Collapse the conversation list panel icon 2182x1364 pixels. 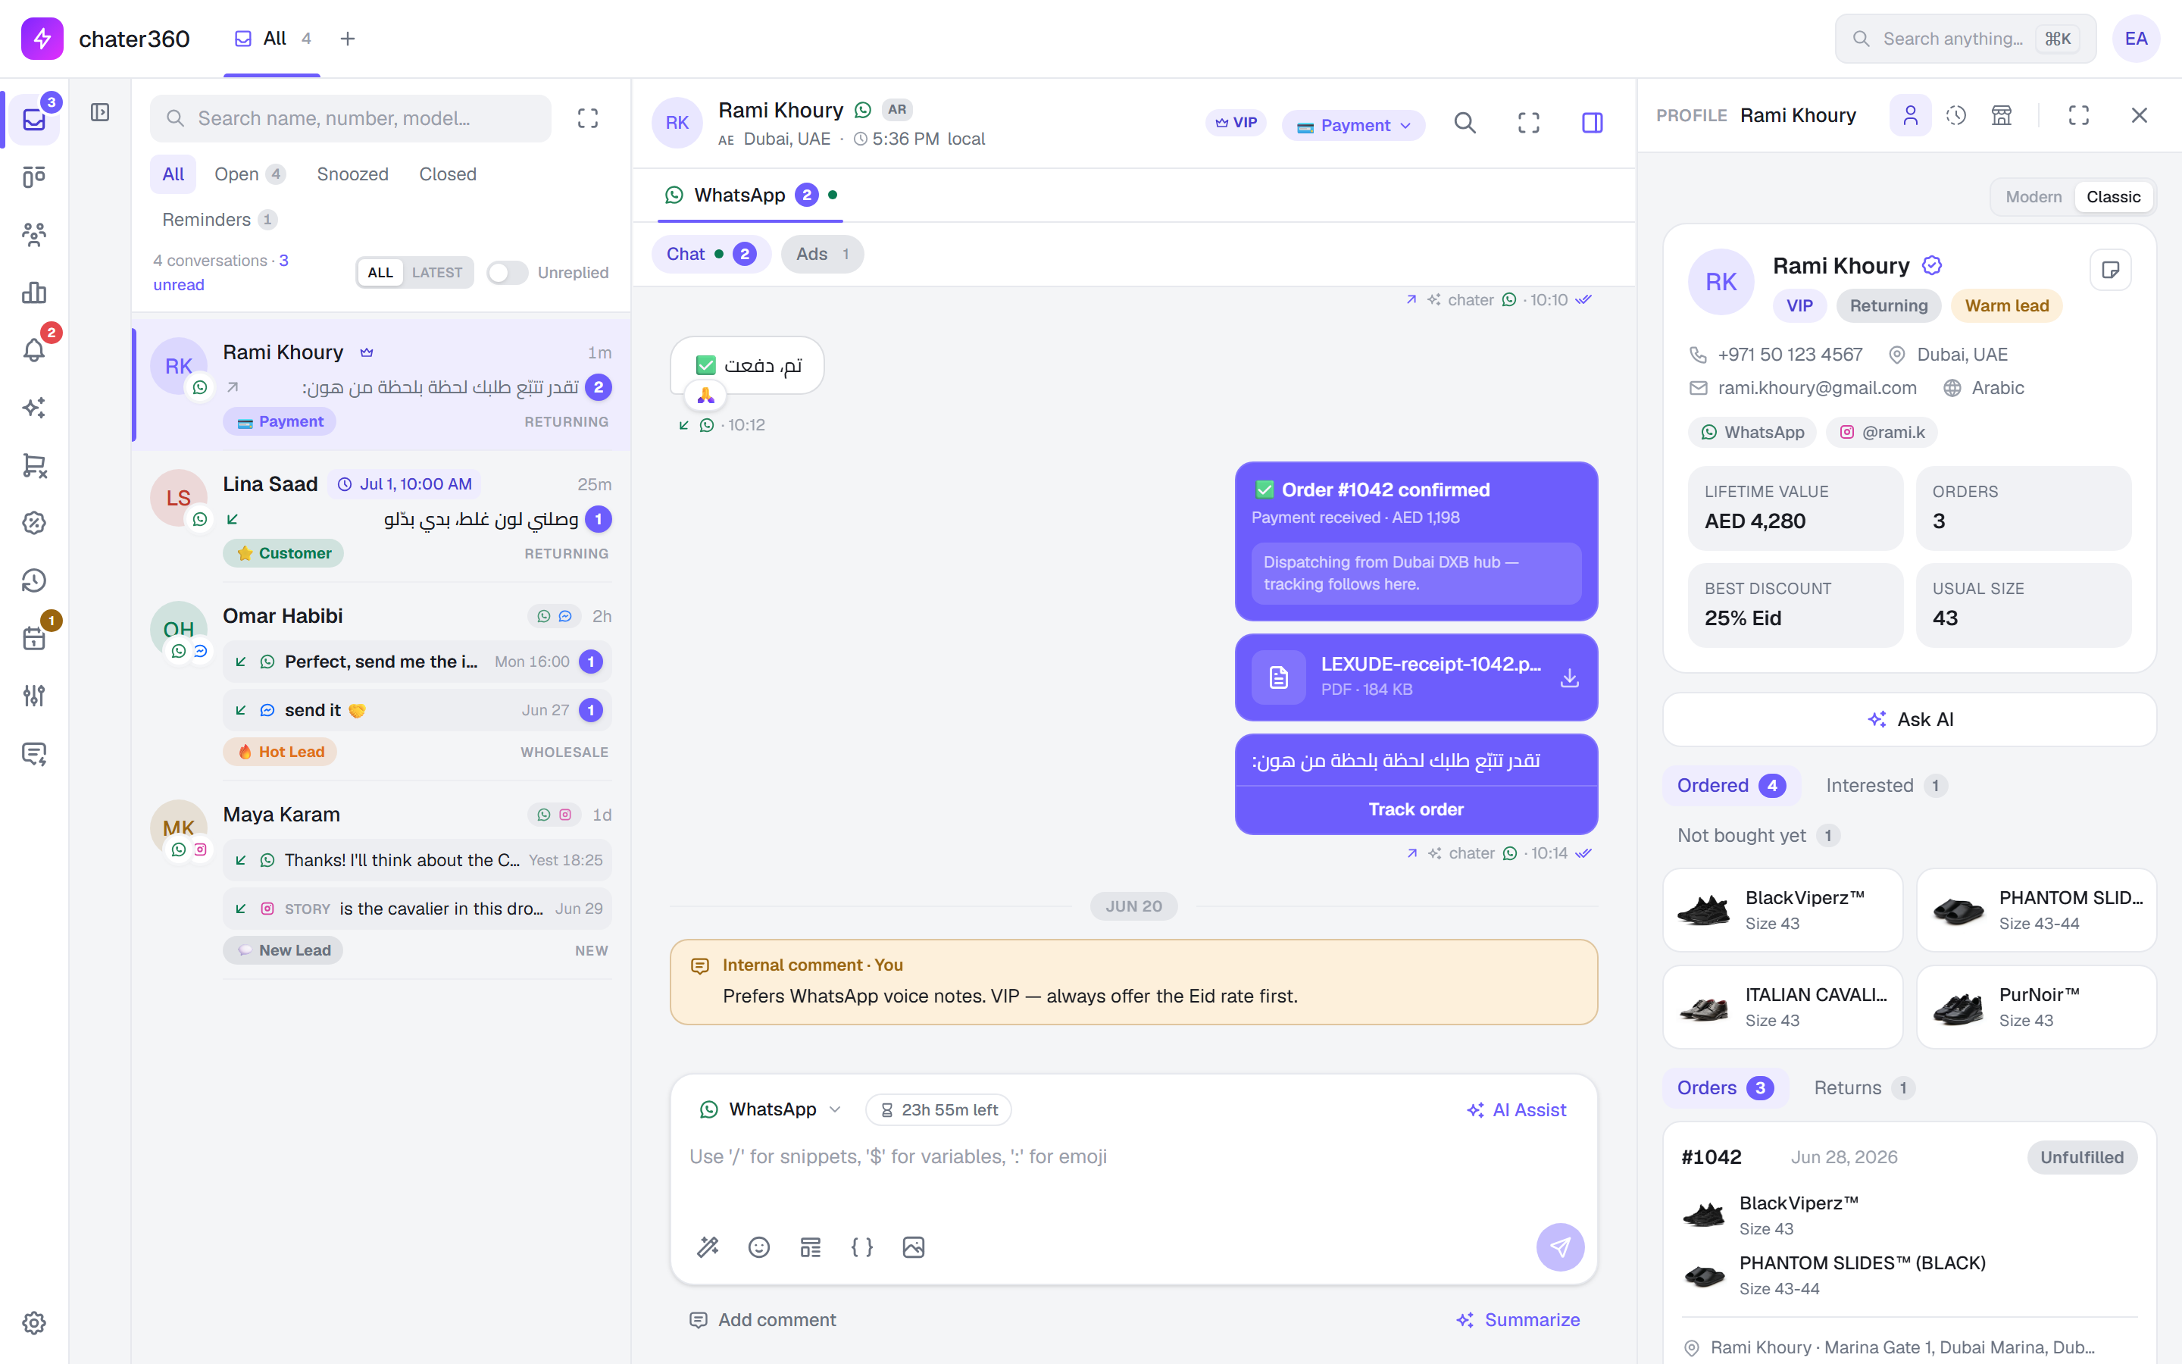point(100,112)
